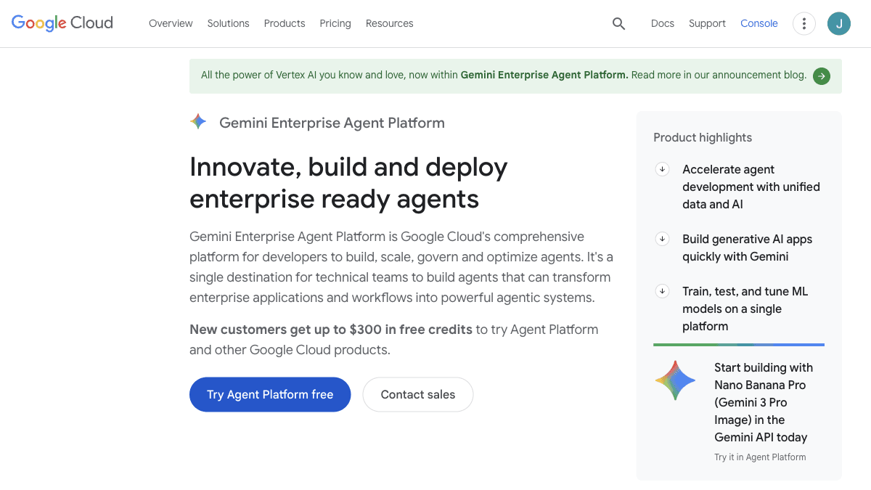Open the search magnifier icon
Image resolution: width=871 pixels, height=490 pixels.
pyautogui.click(x=618, y=23)
